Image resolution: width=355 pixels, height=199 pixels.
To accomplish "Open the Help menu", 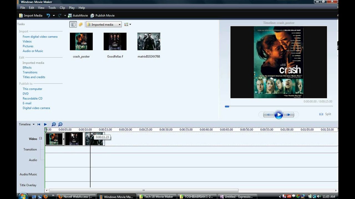I will coord(82,8).
